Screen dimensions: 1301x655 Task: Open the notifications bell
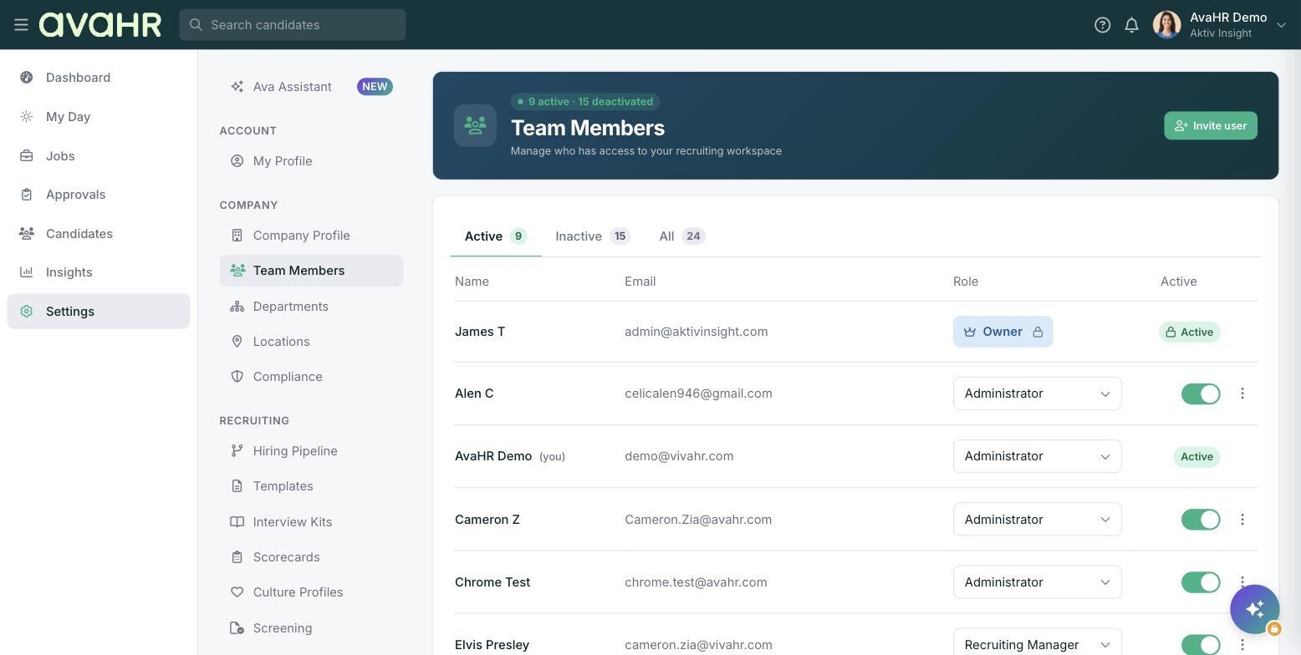point(1131,25)
